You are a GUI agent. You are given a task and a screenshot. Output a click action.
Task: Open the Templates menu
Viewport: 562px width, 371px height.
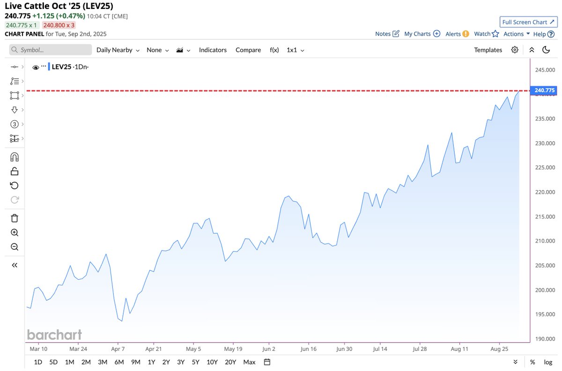[x=488, y=50]
